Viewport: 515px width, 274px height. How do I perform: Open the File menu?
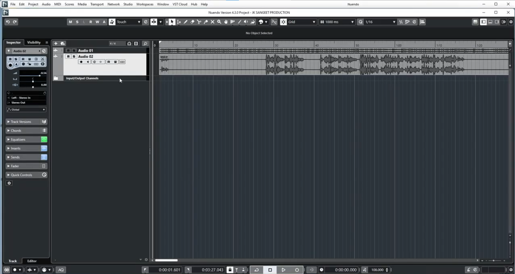[x=13, y=4]
